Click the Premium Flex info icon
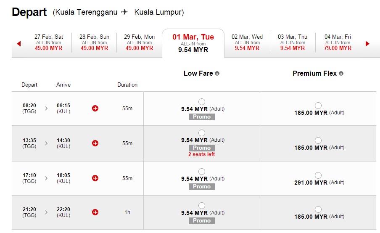 click(x=341, y=74)
